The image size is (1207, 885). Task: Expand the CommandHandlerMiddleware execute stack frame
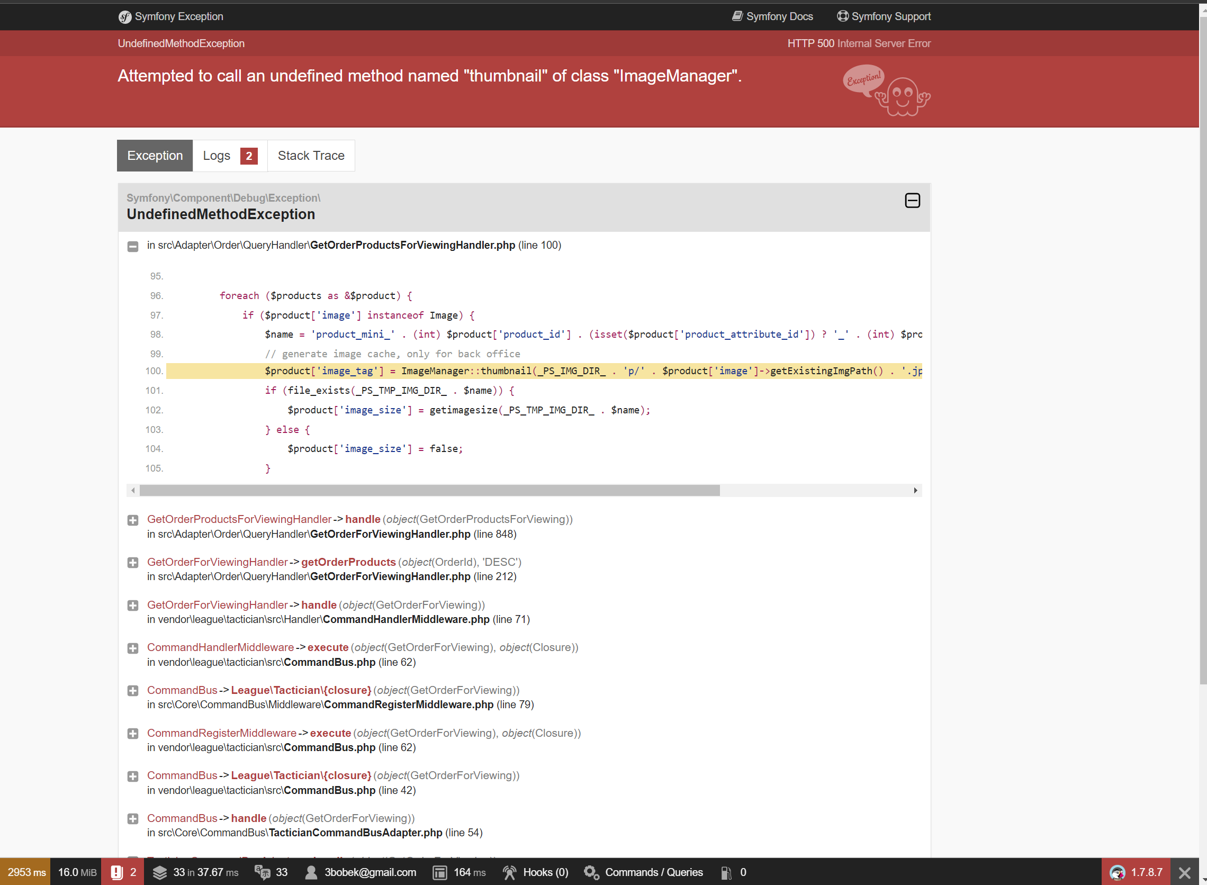tap(132, 648)
